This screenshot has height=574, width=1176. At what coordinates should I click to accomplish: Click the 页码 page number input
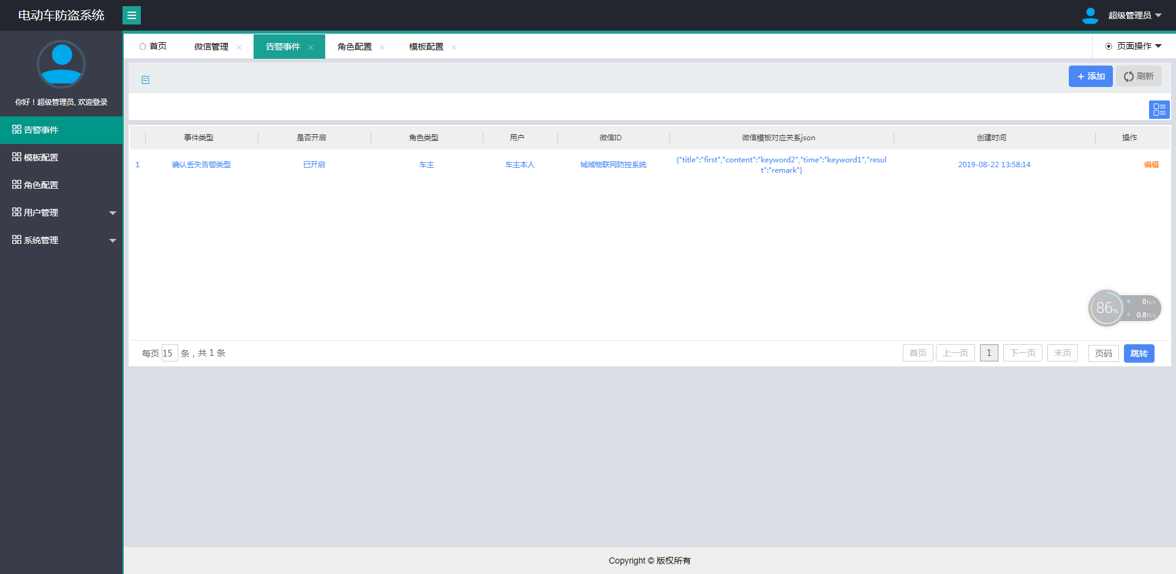[1104, 353]
